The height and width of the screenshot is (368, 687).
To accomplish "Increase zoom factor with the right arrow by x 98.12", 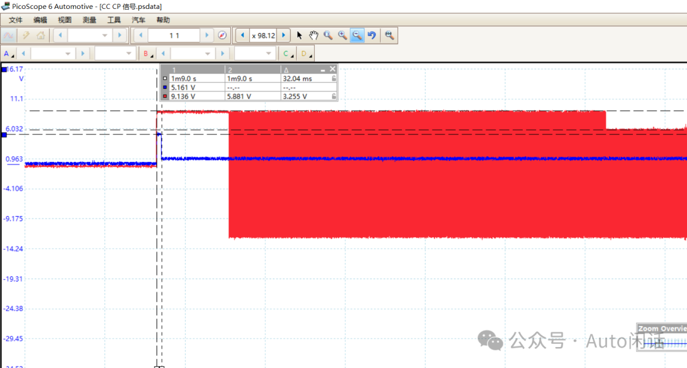I will 284,36.
